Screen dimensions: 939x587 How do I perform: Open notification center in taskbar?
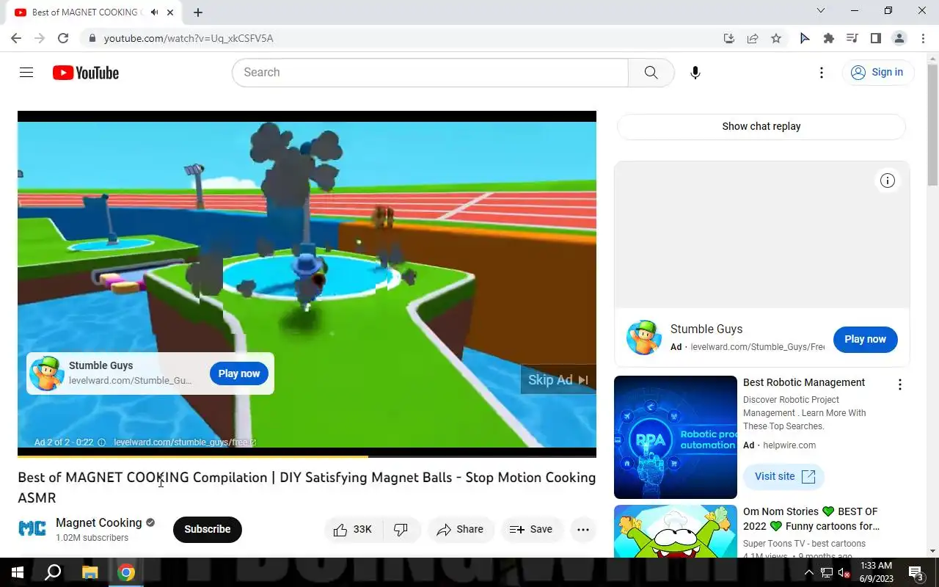(x=916, y=572)
